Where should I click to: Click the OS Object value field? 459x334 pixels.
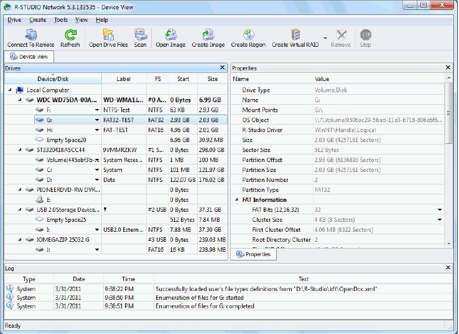(379, 120)
